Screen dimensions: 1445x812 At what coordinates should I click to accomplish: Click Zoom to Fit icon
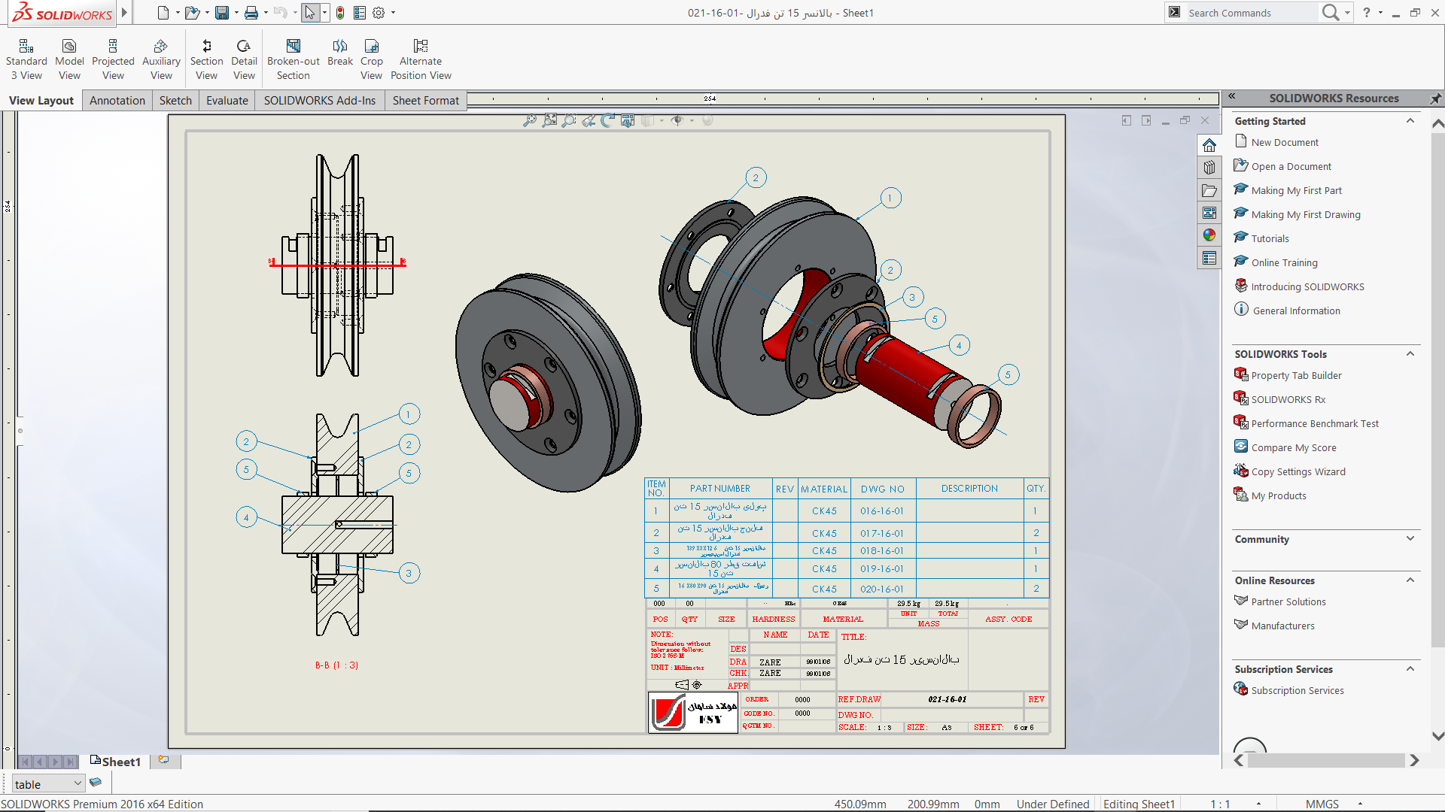pos(530,120)
